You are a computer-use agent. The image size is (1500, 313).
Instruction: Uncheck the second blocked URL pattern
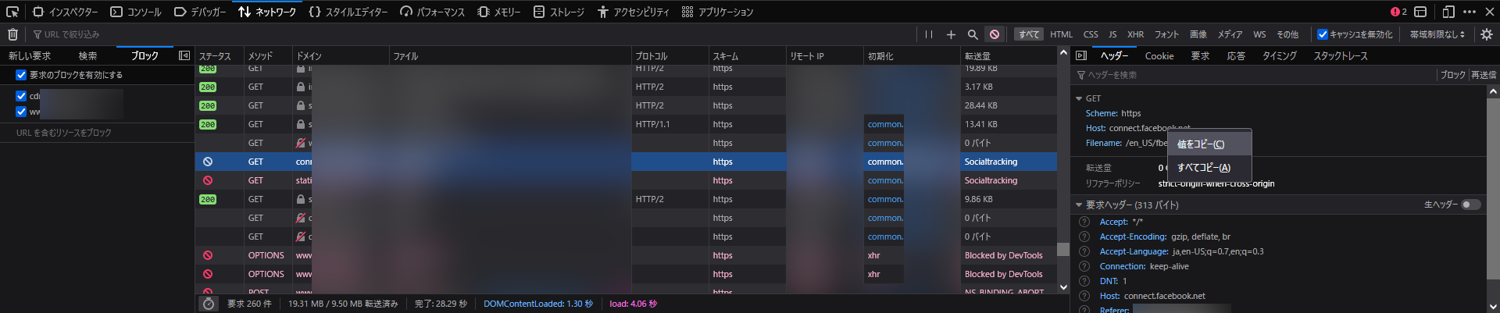(21, 112)
